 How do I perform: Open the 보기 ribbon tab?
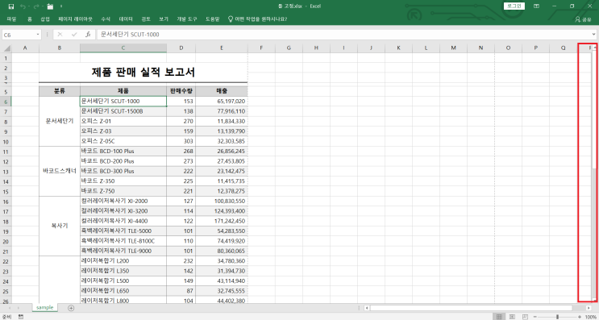164,19
